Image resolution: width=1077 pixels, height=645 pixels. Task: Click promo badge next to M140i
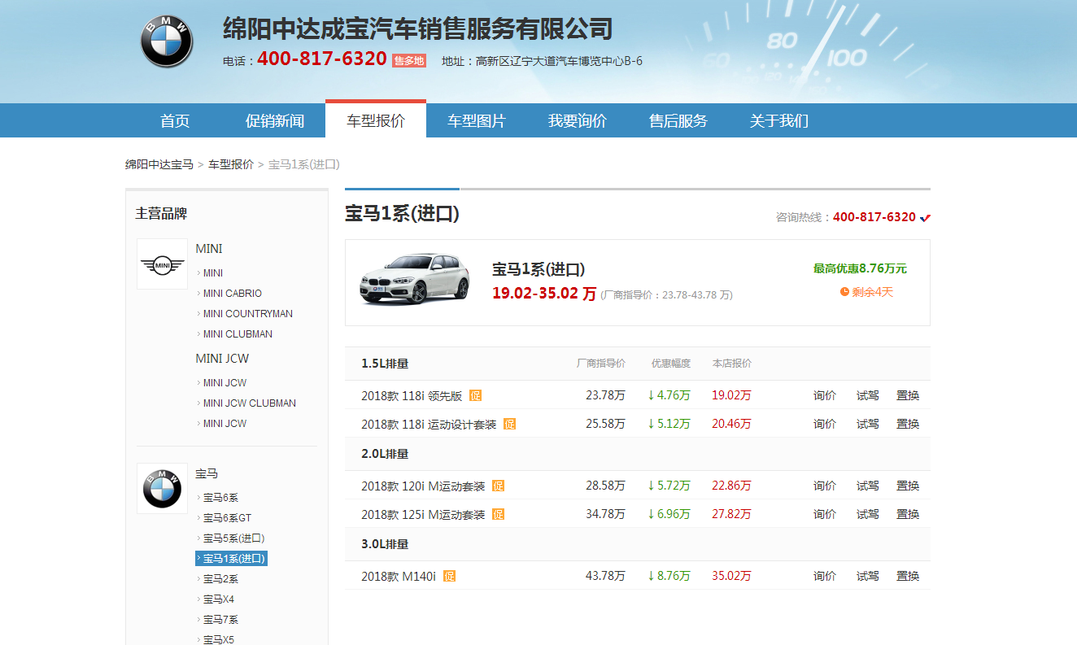449,577
